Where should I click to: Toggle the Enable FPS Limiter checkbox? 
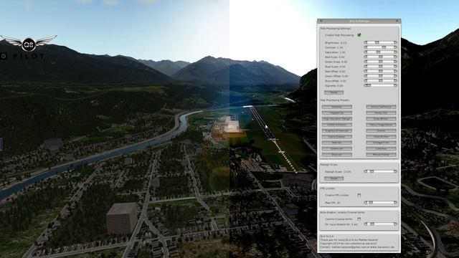359,195
